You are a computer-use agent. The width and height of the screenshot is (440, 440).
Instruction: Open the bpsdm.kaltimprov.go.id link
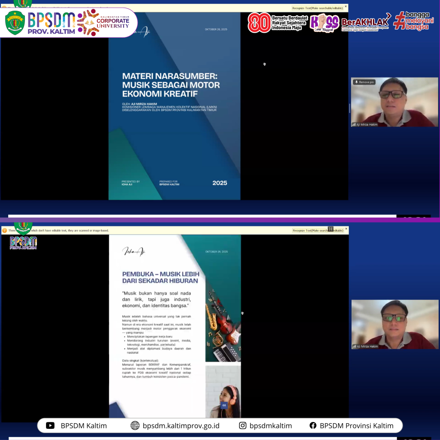click(x=181, y=425)
